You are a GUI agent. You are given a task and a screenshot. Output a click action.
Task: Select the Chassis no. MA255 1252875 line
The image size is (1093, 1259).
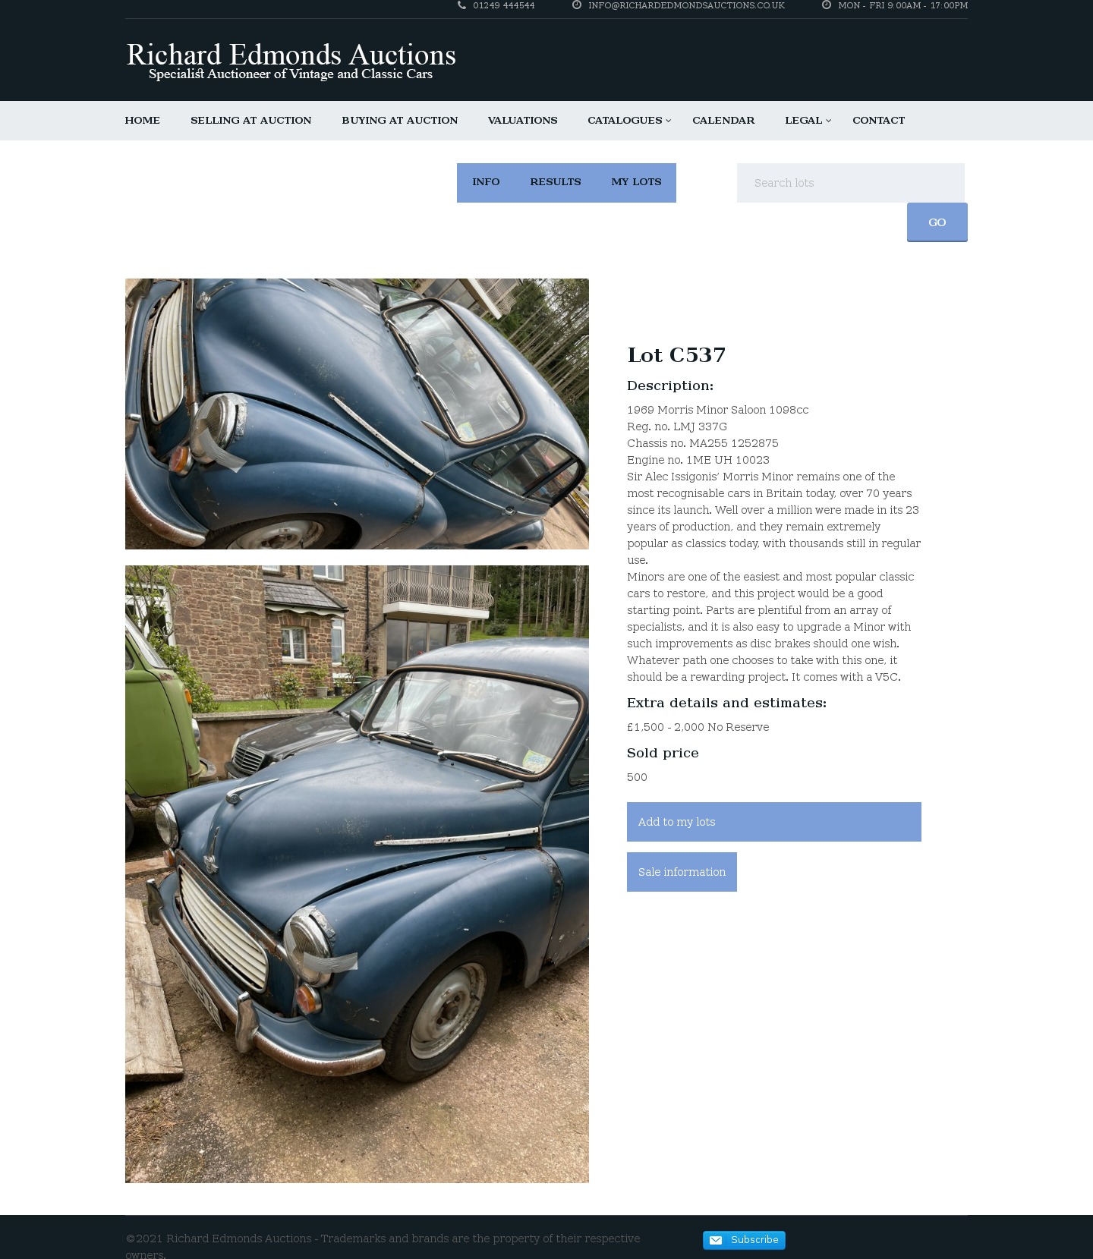coord(703,443)
